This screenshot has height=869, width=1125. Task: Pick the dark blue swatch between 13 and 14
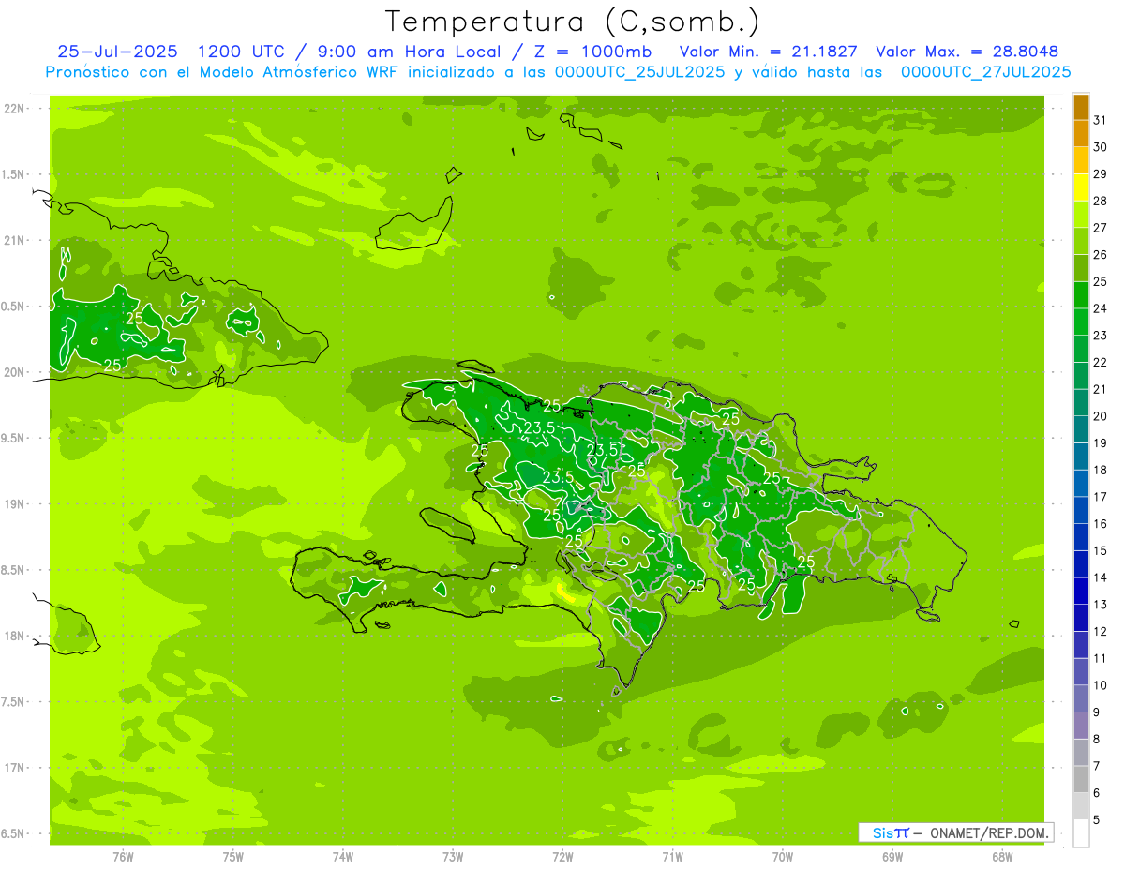[x=1081, y=592]
